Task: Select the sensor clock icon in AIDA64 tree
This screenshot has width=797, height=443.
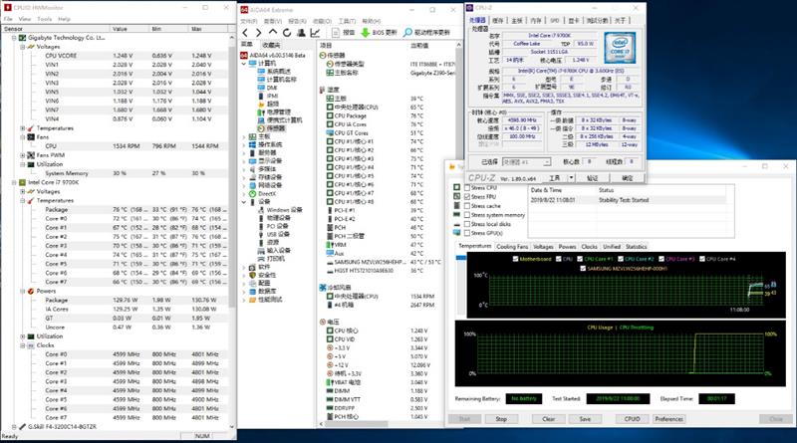Action: (x=261, y=128)
